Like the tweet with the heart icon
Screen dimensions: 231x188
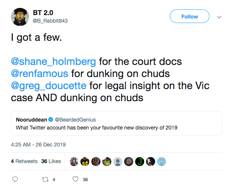pos(75,179)
